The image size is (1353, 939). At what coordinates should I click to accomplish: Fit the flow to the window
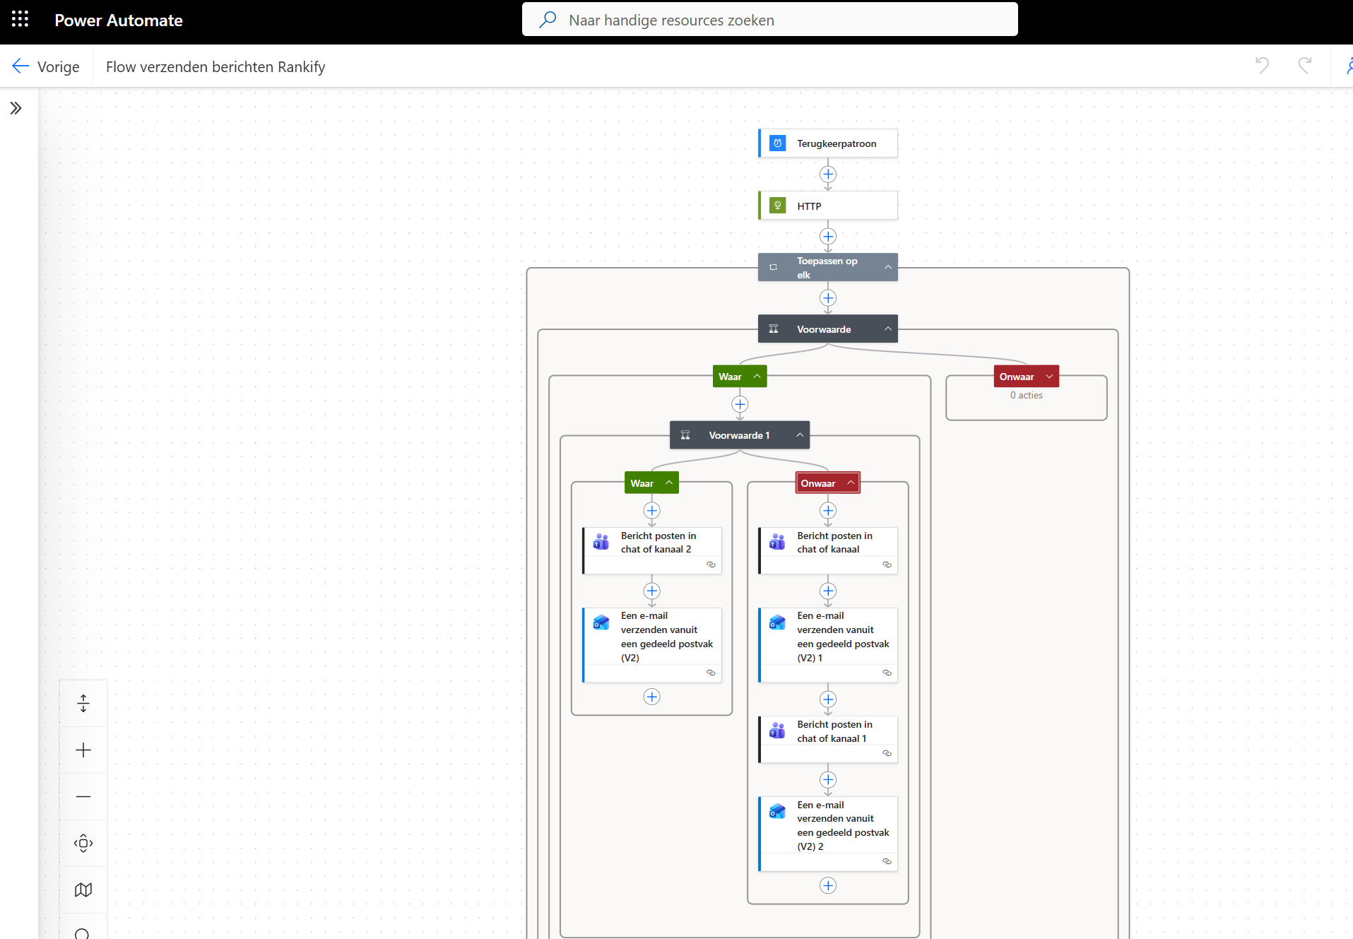83,843
